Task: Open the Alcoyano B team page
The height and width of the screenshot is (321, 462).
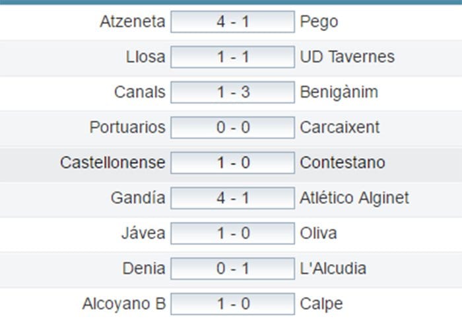Action: point(124,304)
